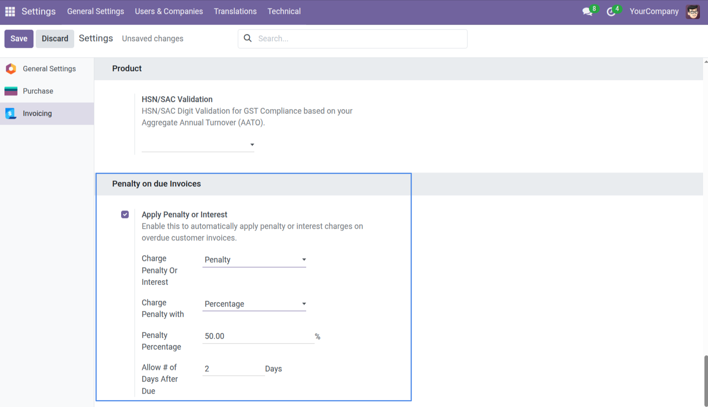Viewport: 708px width, 407px height.
Task: Click the Allow days after due field
Action: coord(234,369)
